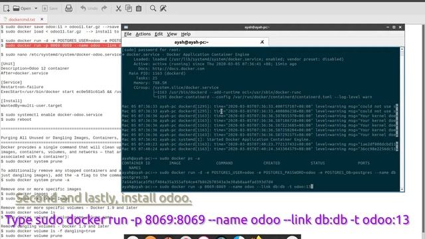Click the 'sudo docker volume ls -f dangling=true' line
This screenshot has width=425, height=239.
coord(48,231)
